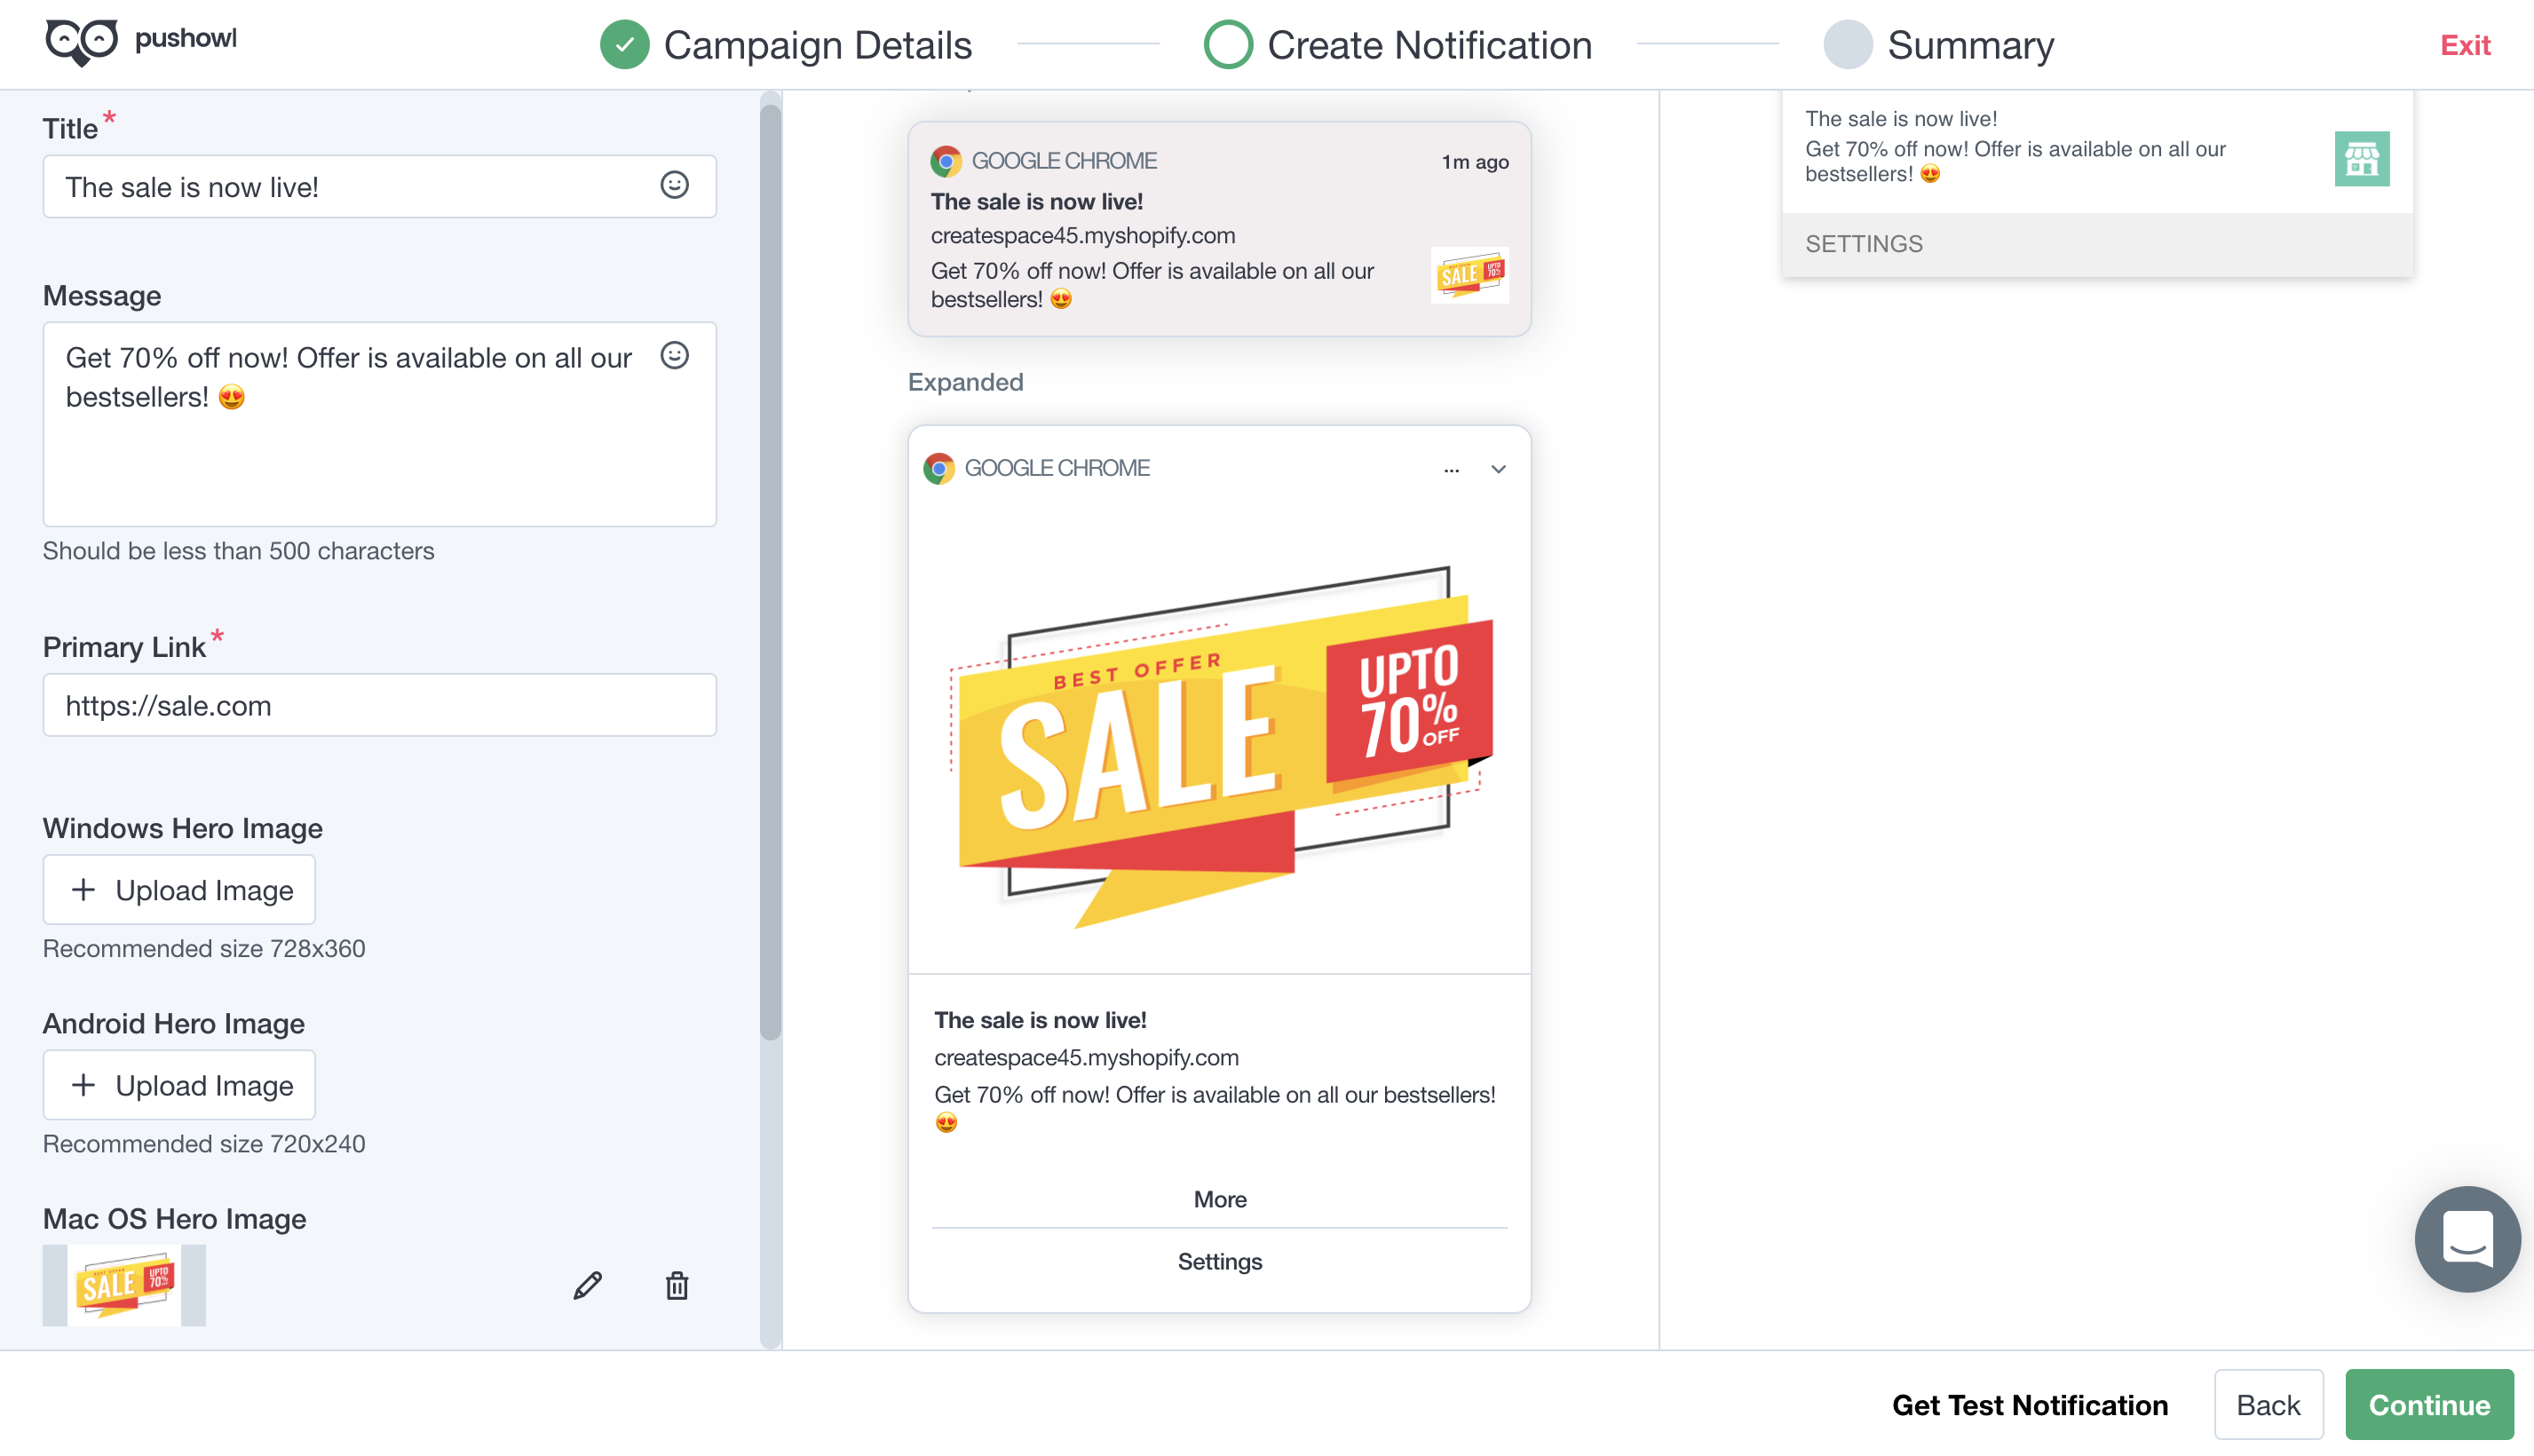
Task: Go to Create Notification step
Action: pos(1398,45)
